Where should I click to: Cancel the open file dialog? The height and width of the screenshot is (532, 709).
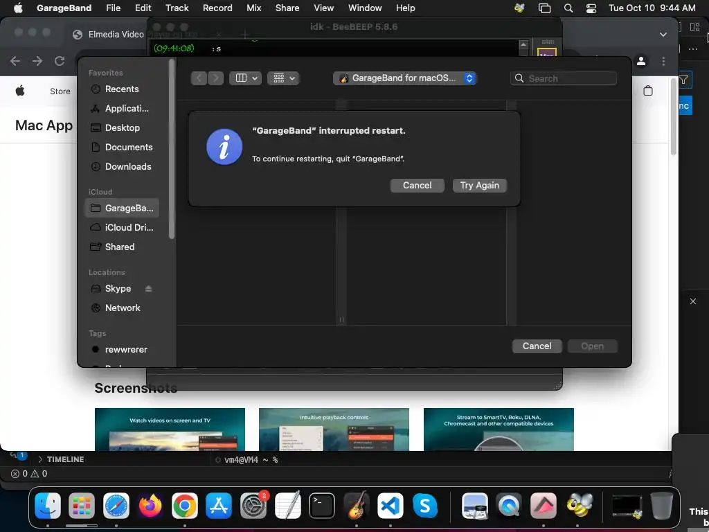click(x=537, y=346)
